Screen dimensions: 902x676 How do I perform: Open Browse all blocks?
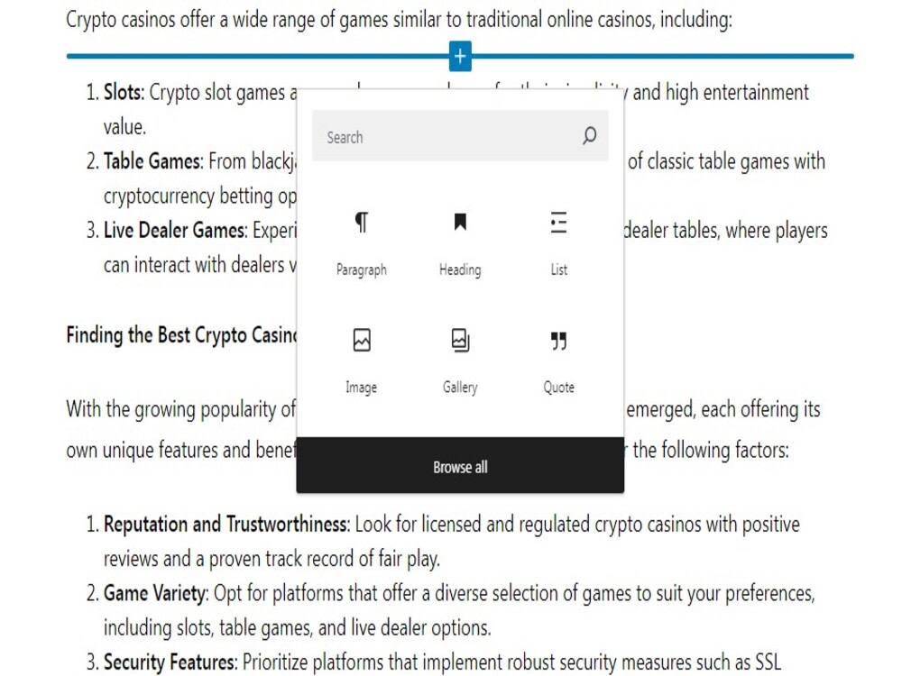coord(460,466)
